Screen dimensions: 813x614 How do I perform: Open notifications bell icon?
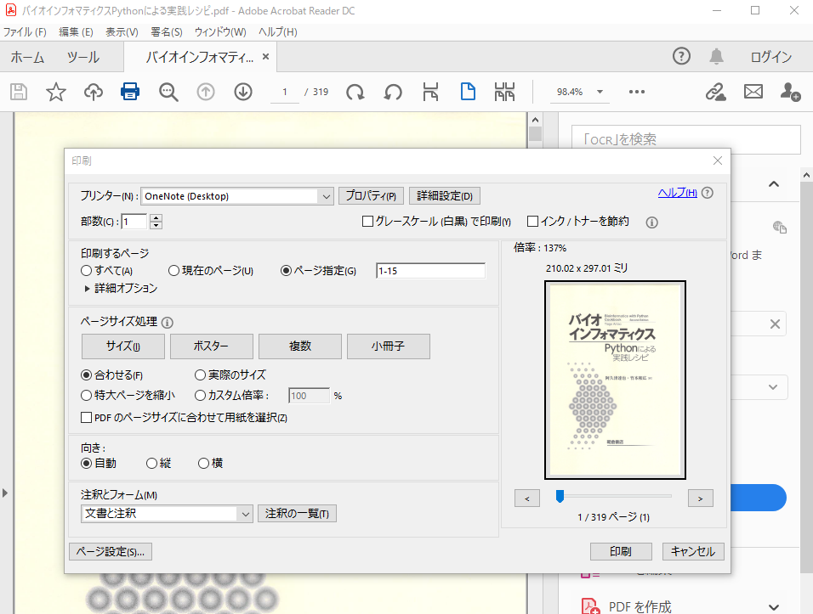(716, 56)
